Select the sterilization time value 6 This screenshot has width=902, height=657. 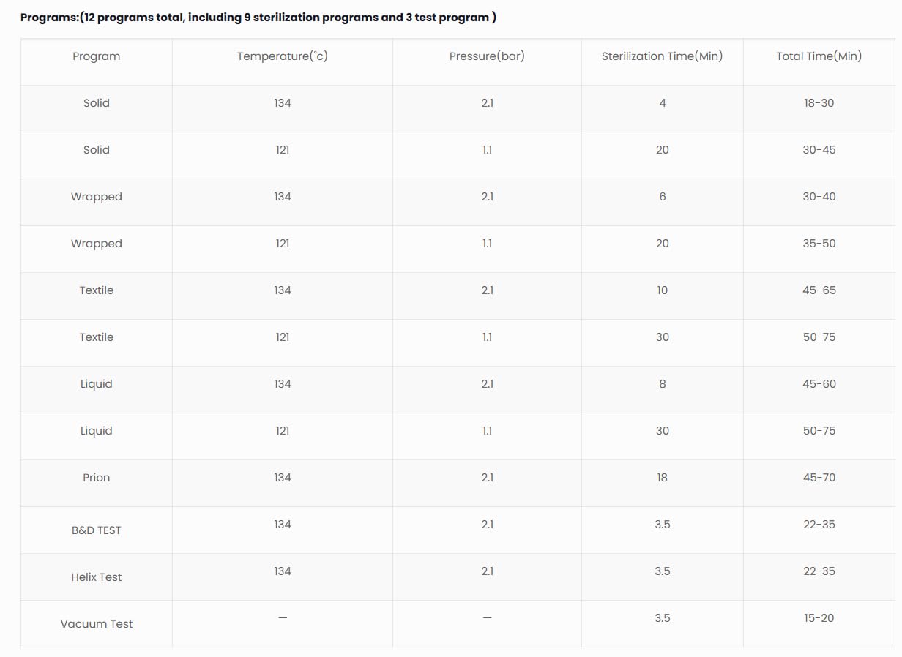click(x=662, y=197)
